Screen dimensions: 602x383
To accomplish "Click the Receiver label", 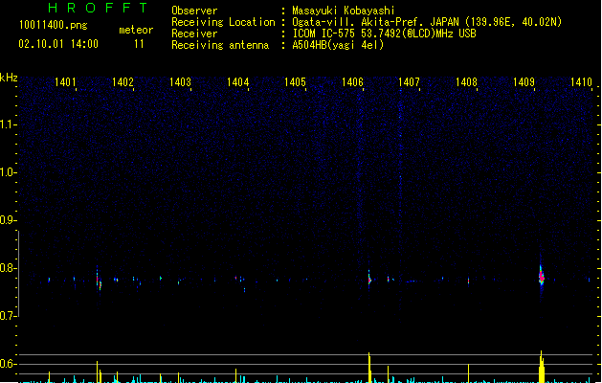I will 194,34.
